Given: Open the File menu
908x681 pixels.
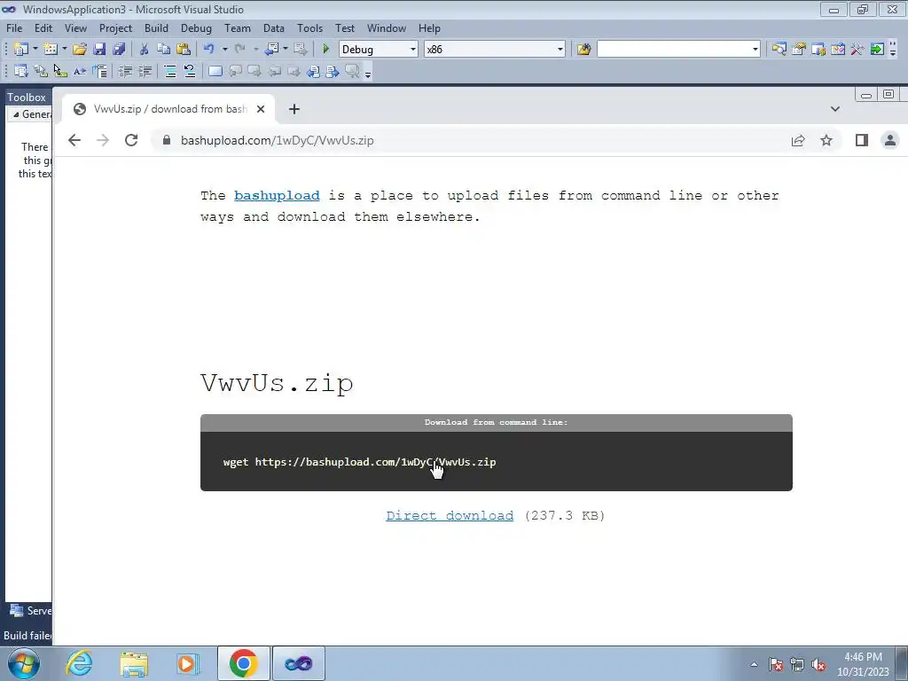Looking at the screenshot, I should click(x=14, y=27).
